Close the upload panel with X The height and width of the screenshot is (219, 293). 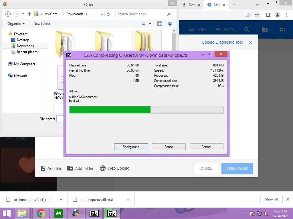coord(250,42)
